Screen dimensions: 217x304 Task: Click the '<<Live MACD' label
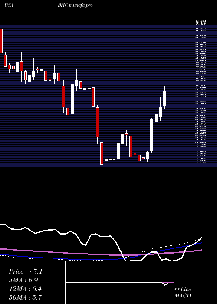coord(183,293)
